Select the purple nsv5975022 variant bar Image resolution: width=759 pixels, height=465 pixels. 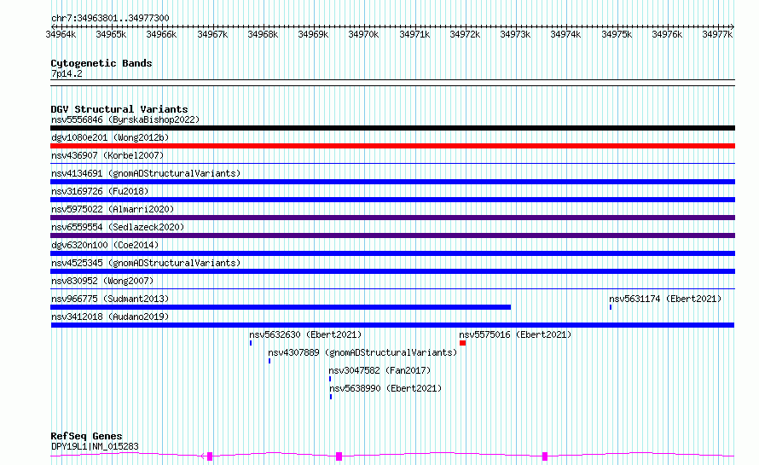392,218
